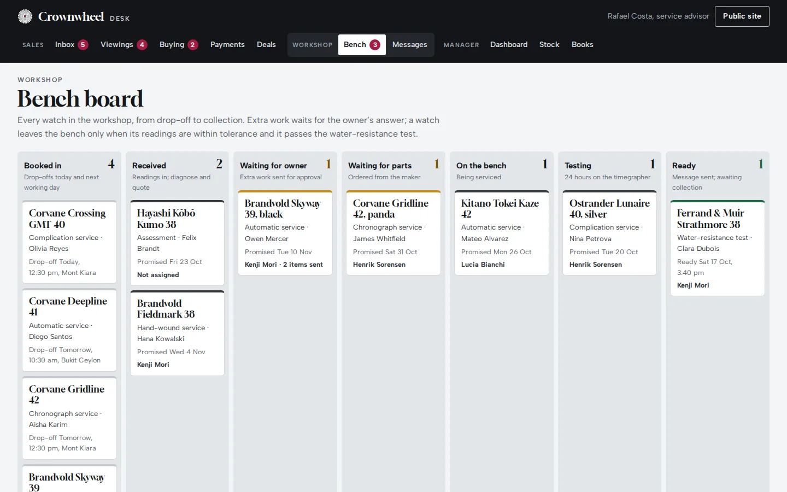Select the Payments tab
This screenshot has height=492, width=787.
click(227, 45)
